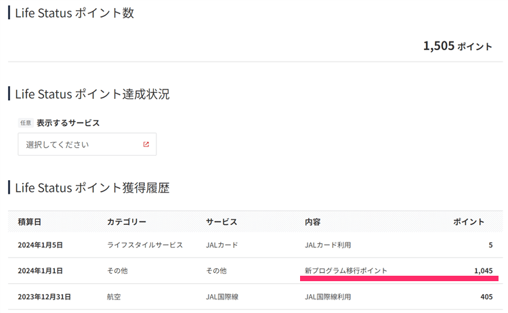Viewport: 508px width, 313px height.
Task: Click the 表示するサービス field label
Action: [68, 123]
